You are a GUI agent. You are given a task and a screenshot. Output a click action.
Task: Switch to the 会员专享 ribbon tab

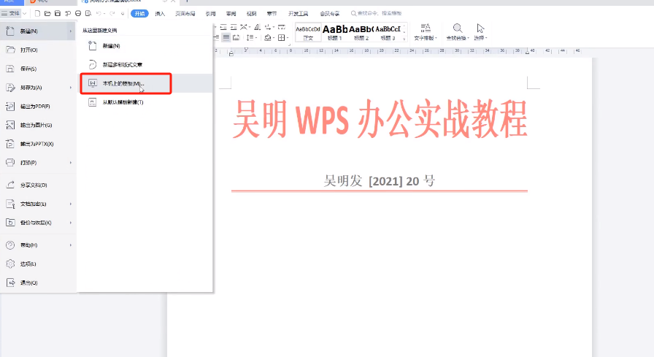click(329, 13)
